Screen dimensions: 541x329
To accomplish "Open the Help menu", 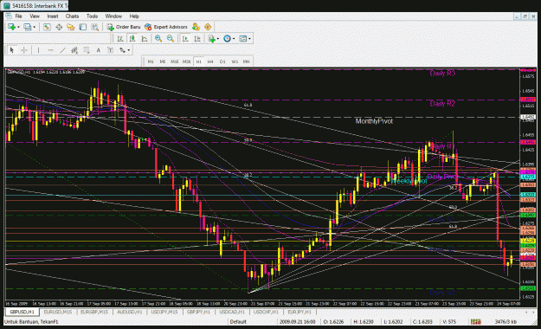I will point(134,16).
